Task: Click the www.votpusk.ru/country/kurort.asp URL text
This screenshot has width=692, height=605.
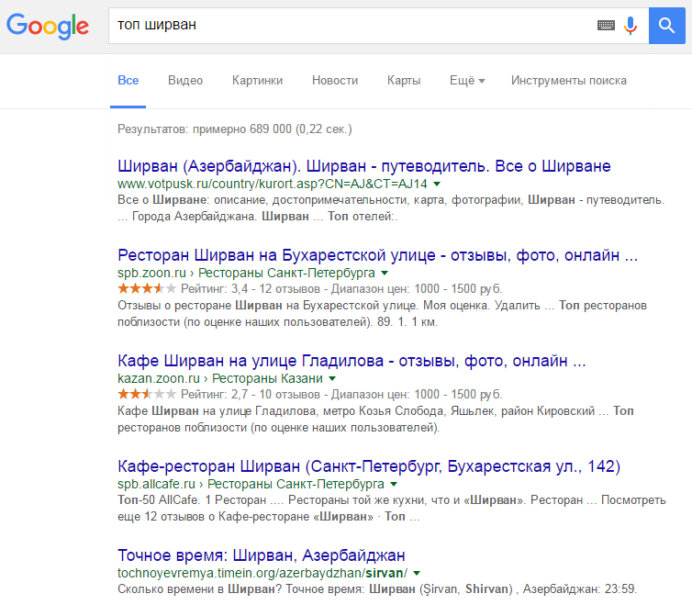Action: click(273, 184)
